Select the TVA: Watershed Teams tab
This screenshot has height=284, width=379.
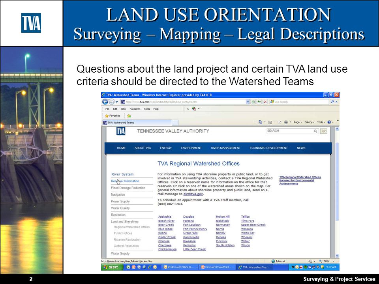pos(137,122)
